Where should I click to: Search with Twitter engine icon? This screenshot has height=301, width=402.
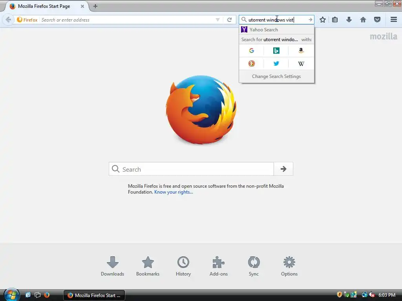(x=276, y=63)
